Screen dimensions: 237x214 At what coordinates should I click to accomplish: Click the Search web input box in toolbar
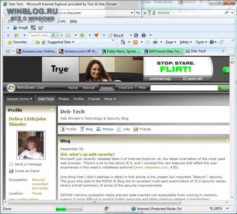40,35
